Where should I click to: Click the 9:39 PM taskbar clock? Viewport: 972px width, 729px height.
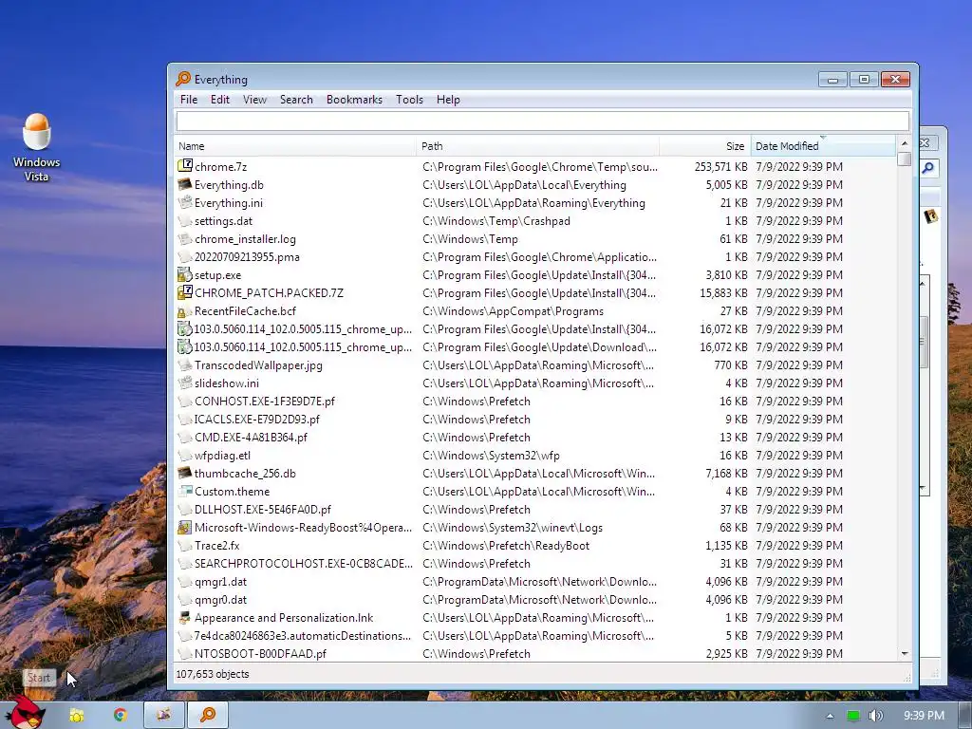pyautogui.click(x=924, y=716)
